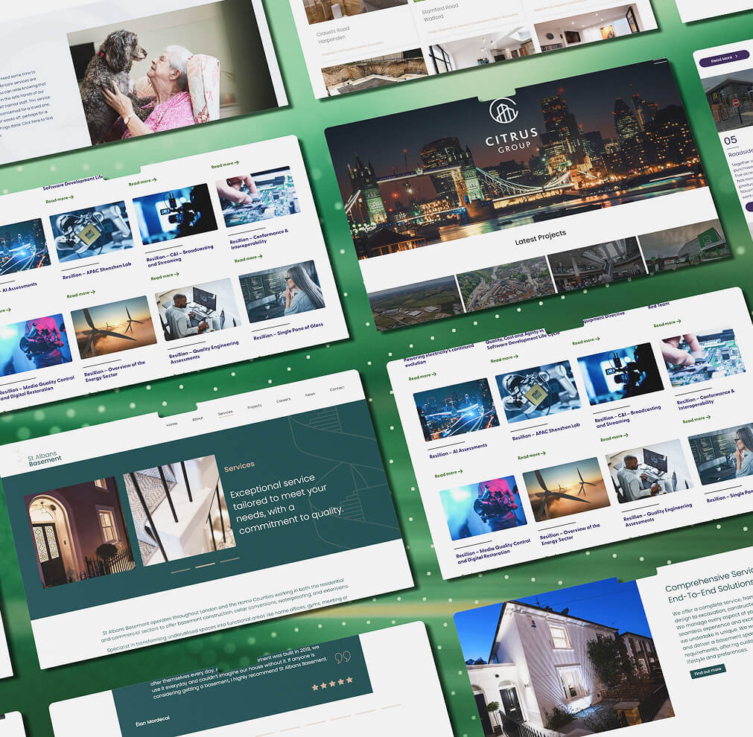This screenshot has height=737, width=753.
Task: Click the five-star rating under testimonial
Action: pos(332,683)
